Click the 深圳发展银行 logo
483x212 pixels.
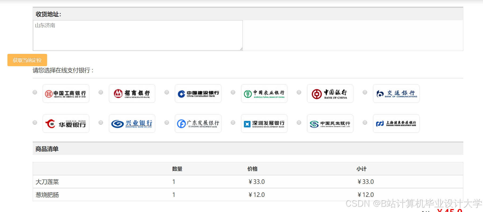264,124
